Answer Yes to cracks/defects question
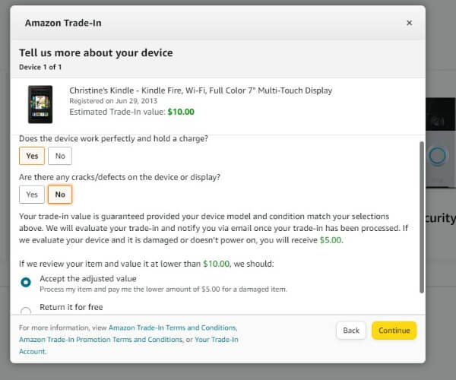456x380 pixels. 32,195
